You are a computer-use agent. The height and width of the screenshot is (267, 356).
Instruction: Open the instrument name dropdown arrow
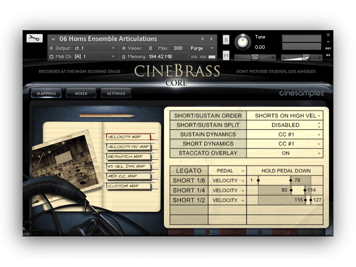pos(53,39)
